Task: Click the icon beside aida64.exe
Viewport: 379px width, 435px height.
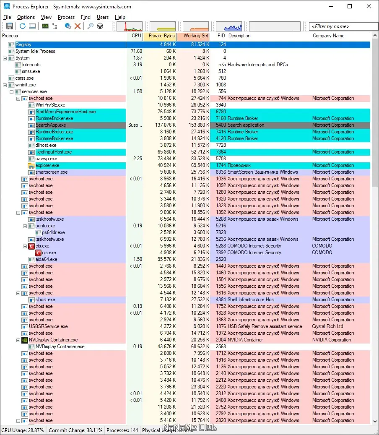Action: click(31, 259)
